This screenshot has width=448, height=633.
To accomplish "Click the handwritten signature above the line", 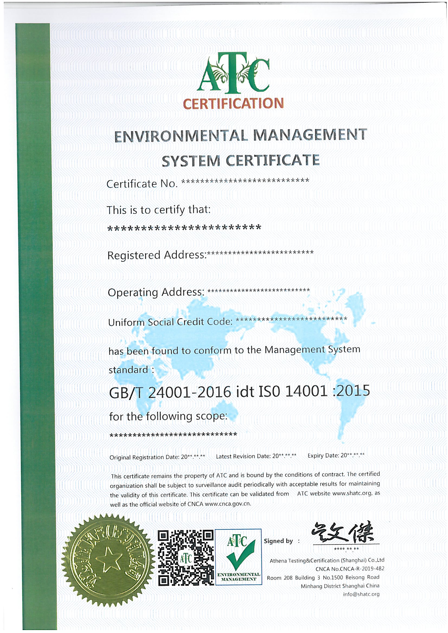I will point(343,532).
